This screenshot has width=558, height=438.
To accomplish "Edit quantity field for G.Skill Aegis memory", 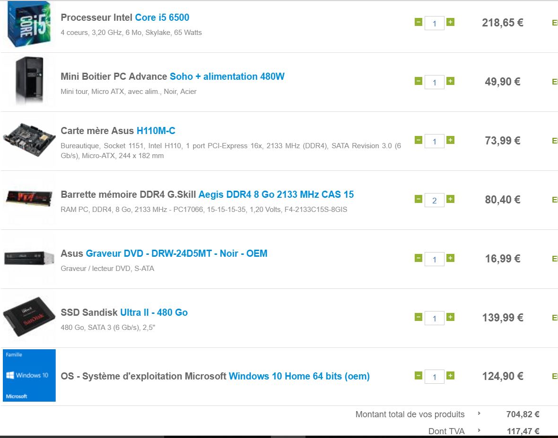I will point(435,200).
